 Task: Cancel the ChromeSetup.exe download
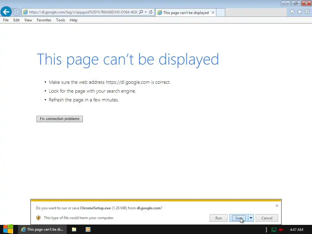coord(267,218)
